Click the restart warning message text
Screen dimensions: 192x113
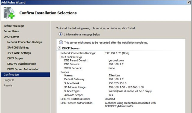pyautogui.click(x=106, y=43)
